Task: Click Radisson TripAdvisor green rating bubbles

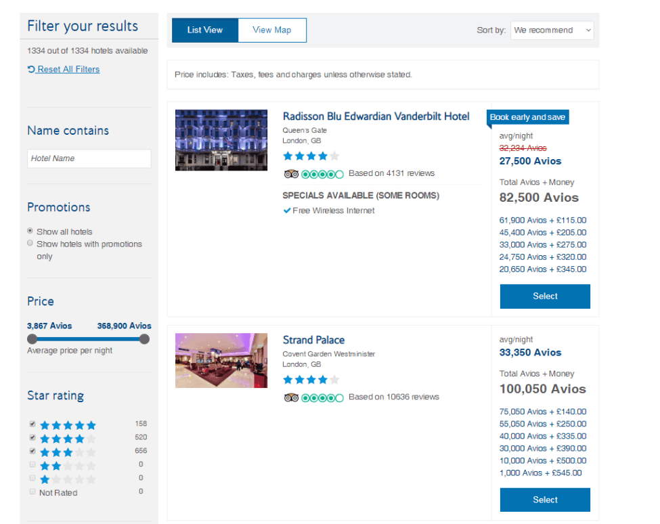Action: [x=322, y=174]
